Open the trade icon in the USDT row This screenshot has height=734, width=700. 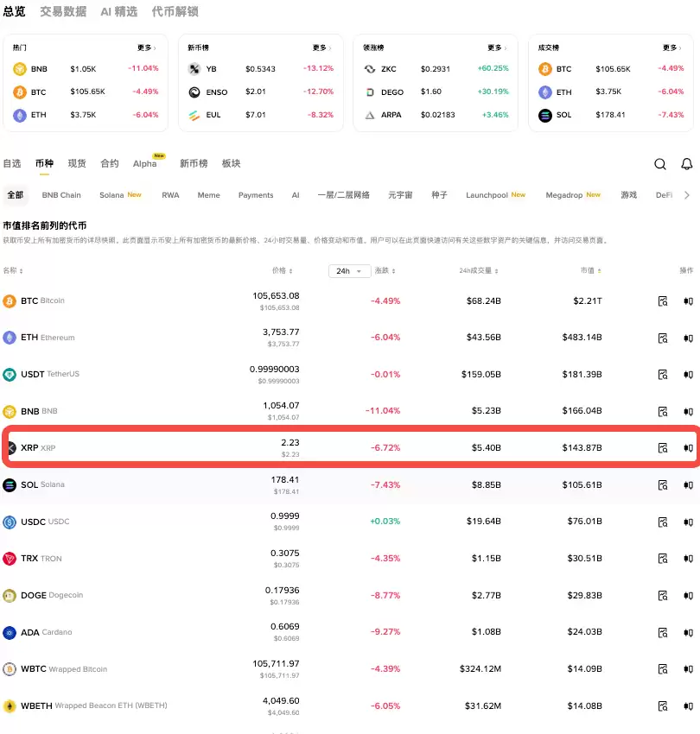click(x=688, y=375)
